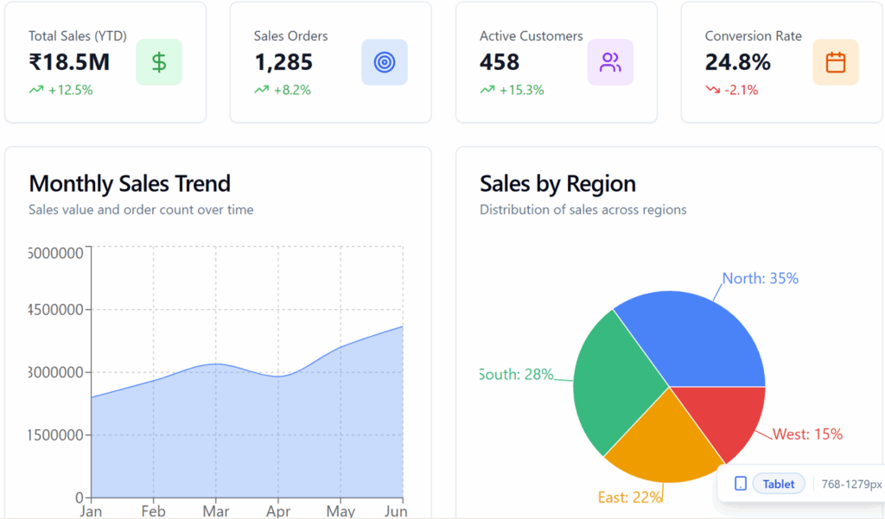This screenshot has width=885, height=519.
Task: Click the green dollar sign icon
Action: click(x=159, y=62)
